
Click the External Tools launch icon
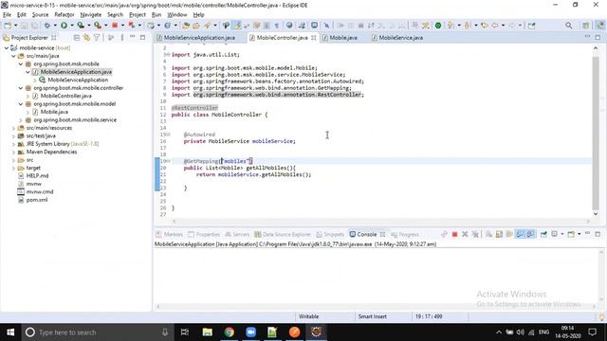tap(98, 26)
